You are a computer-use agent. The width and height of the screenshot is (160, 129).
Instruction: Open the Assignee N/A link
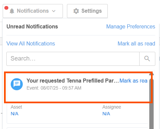(106, 114)
